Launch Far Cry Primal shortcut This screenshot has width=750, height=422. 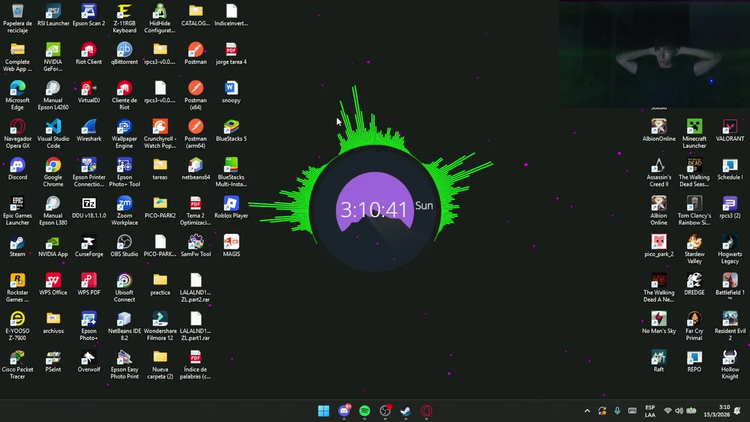(x=694, y=326)
